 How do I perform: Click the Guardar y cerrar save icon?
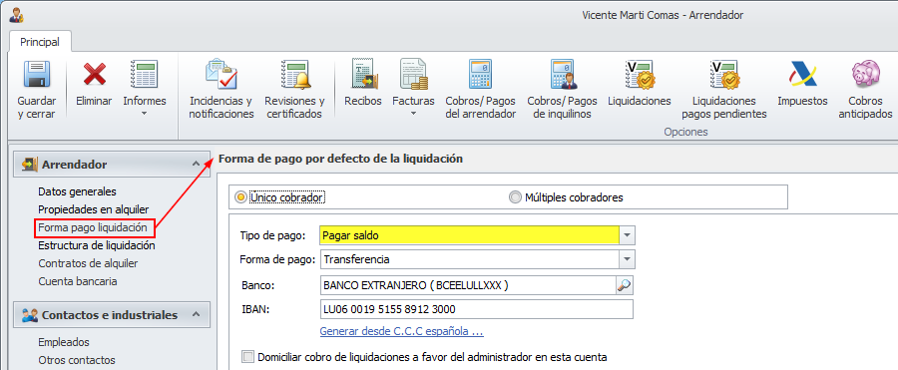tap(37, 75)
